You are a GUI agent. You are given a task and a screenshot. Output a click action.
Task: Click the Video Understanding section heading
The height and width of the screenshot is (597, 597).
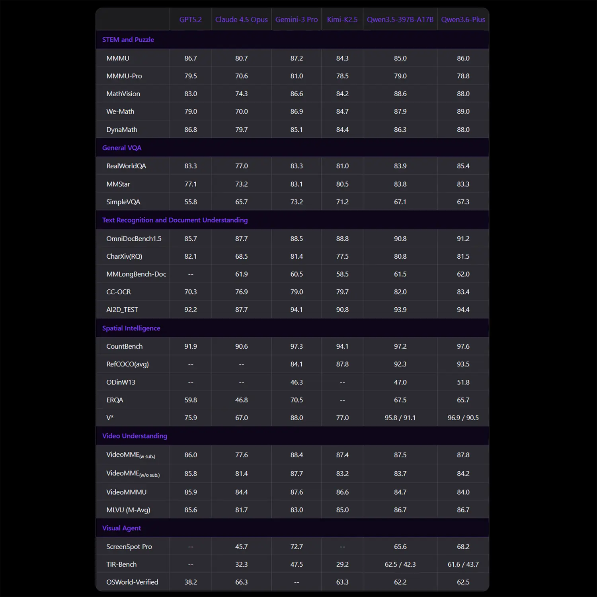click(135, 436)
